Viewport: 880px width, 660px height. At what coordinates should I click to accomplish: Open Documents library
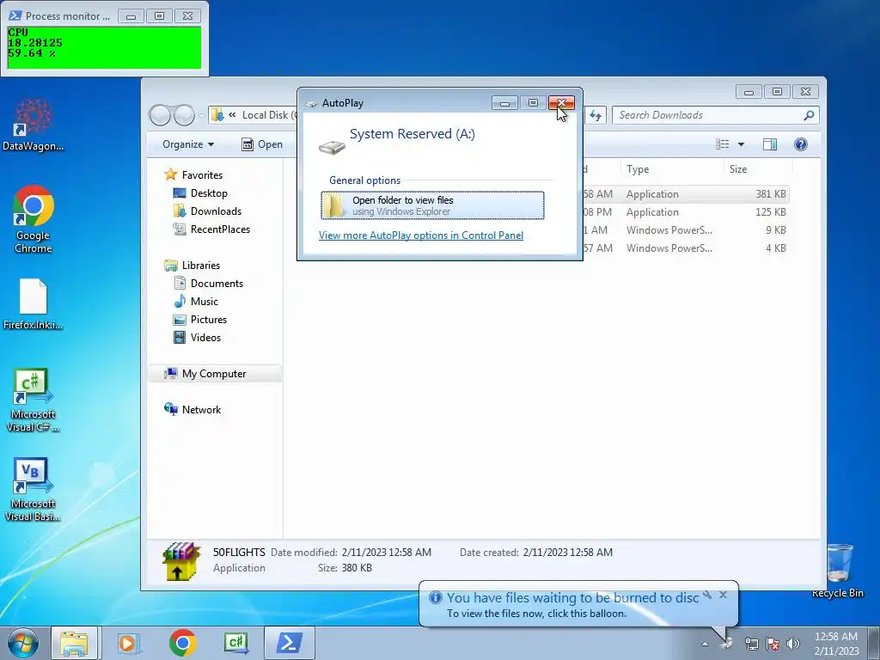(209, 284)
